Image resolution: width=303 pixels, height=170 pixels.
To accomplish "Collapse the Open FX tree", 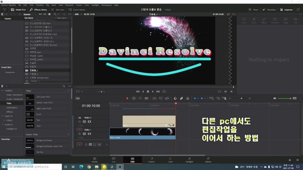I will click(2, 116).
